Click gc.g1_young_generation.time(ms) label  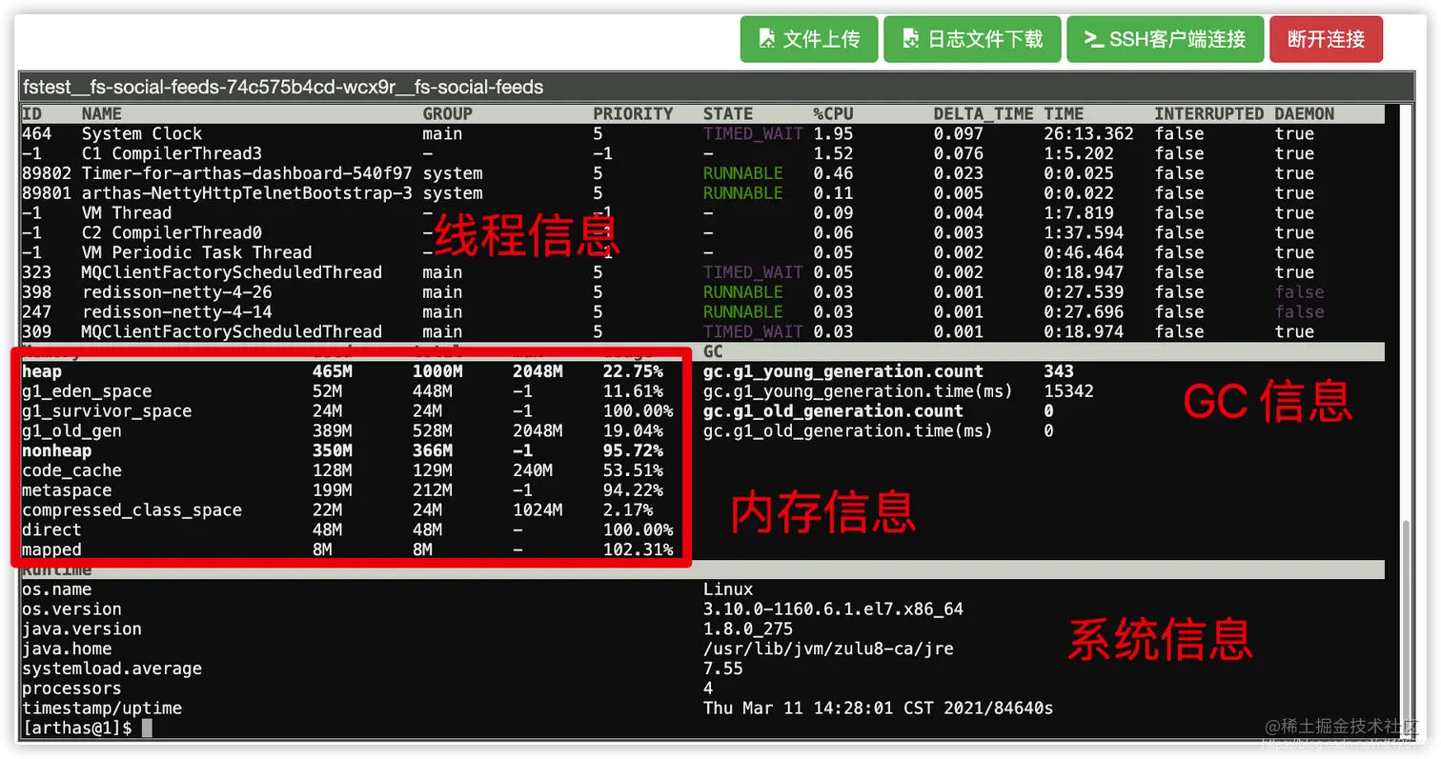pyautogui.click(x=859, y=391)
